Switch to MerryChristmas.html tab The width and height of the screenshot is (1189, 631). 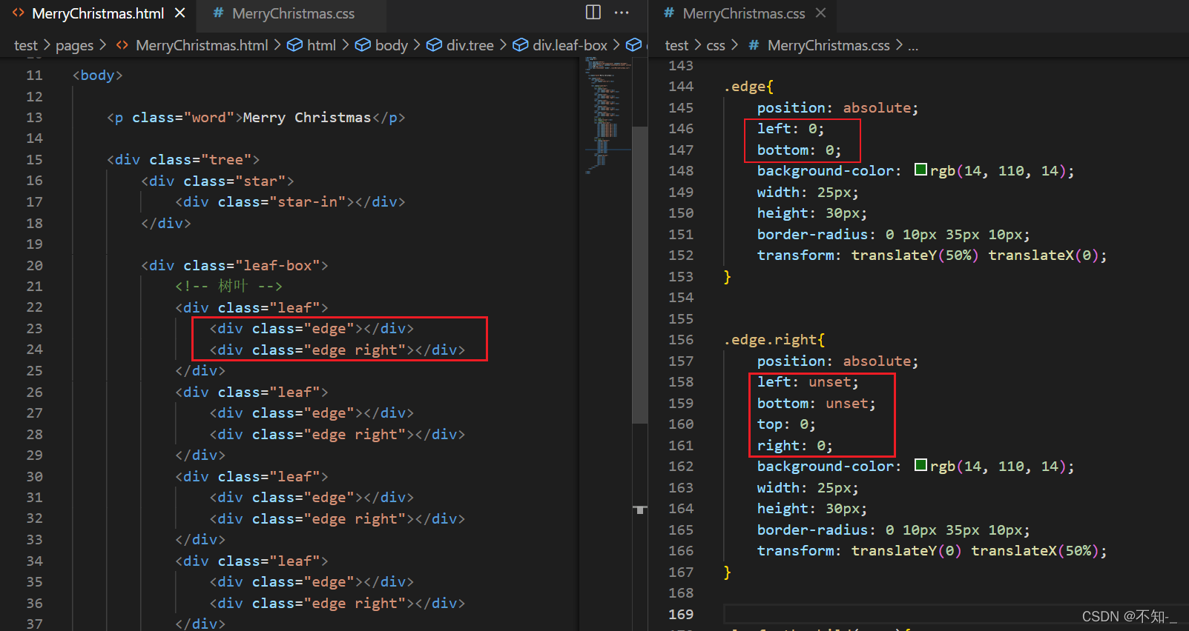point(98,13)
